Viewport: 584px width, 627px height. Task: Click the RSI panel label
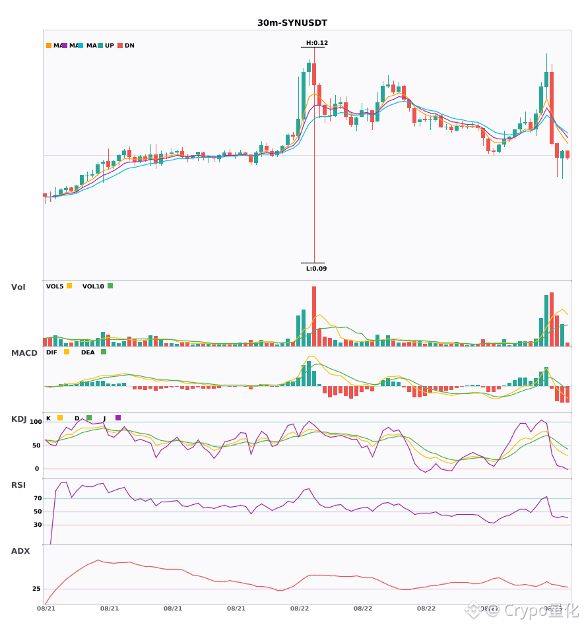[18, 485]
